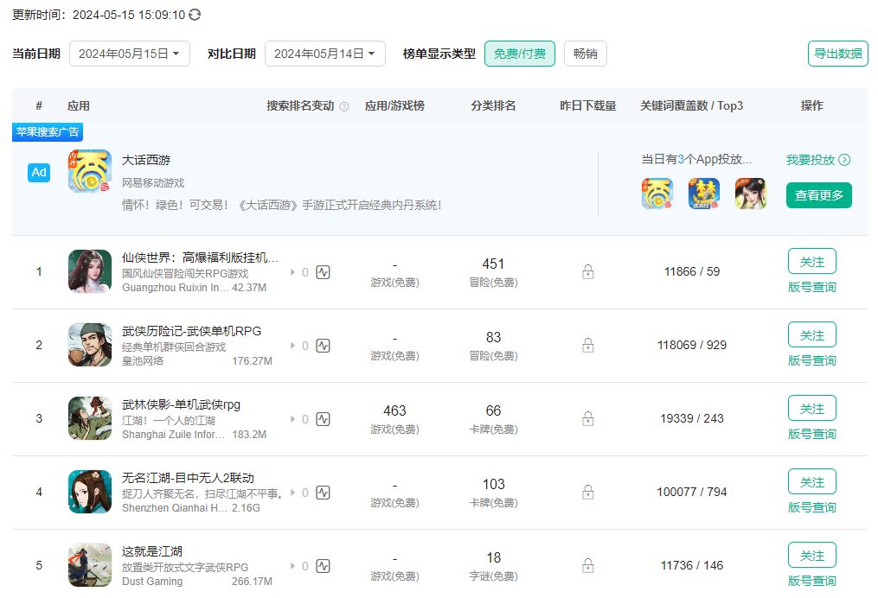
Task: Open 版号查询 for 无名江湖
Action: (812, 507)
